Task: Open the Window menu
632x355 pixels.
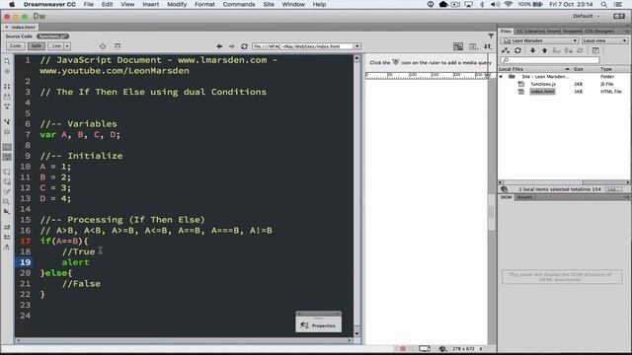Action: [293, 4]
